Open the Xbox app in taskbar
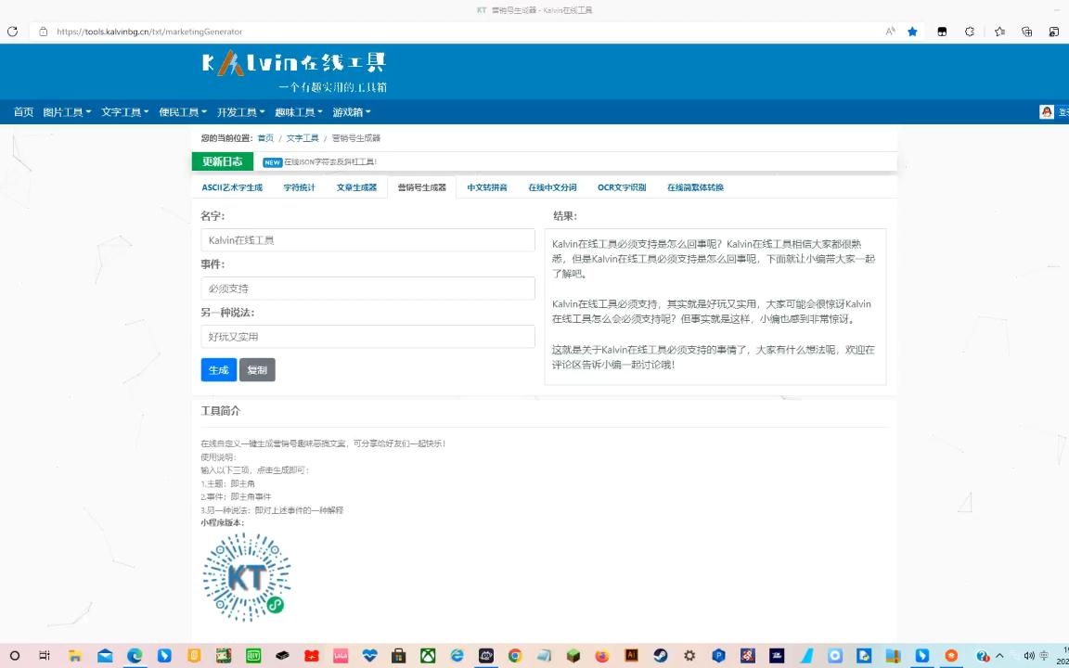The image size is (1069, 668). point(428,656)
